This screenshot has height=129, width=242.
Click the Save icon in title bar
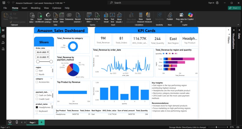(4, 3)
